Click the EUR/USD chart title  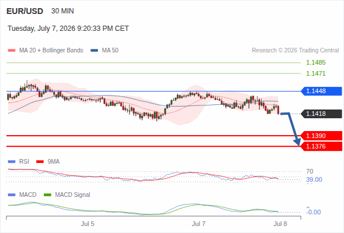pyautogui.click(x=25, y=11)
